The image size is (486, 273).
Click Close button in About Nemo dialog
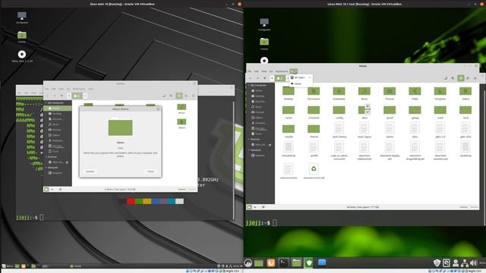click(x=150, y=171)
